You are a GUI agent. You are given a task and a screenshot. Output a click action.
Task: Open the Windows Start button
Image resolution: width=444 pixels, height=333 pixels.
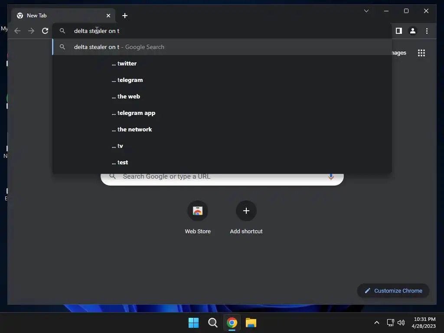coord(194,323)
